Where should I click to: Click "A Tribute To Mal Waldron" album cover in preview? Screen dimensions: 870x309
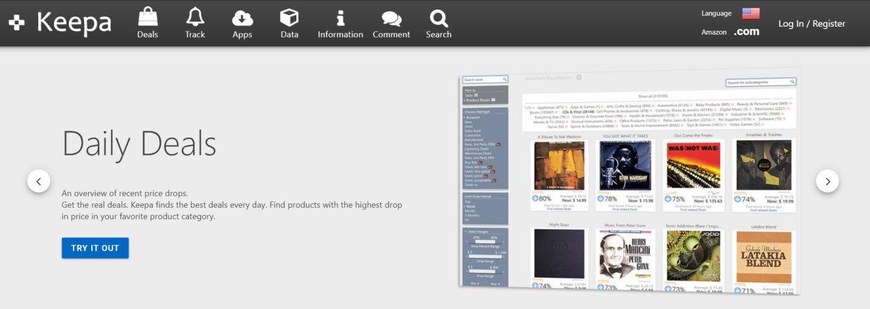point(559,166)
